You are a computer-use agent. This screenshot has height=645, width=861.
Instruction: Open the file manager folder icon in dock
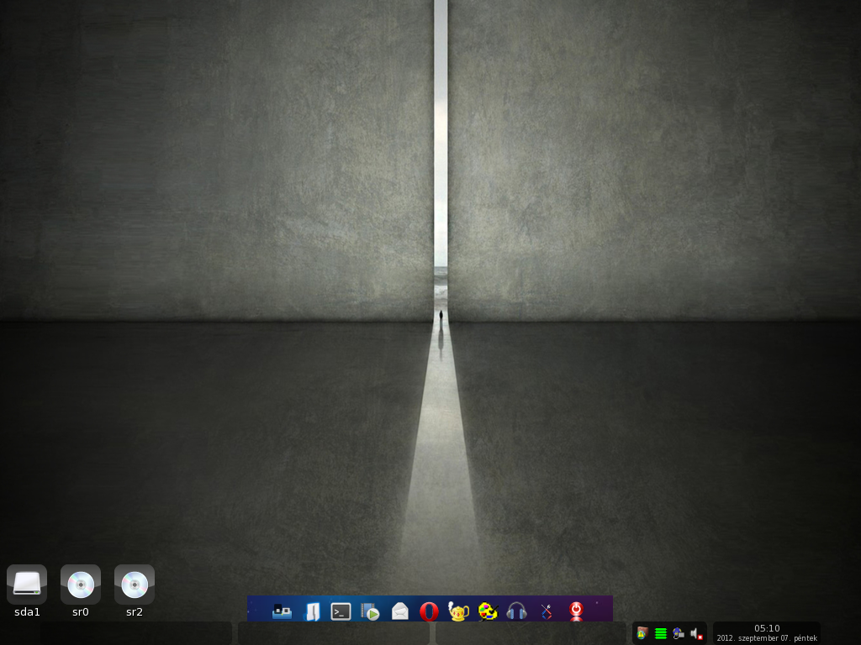[312, 611]
